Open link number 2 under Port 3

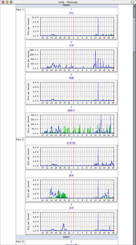pyautogui.click(x=71, y=242)
